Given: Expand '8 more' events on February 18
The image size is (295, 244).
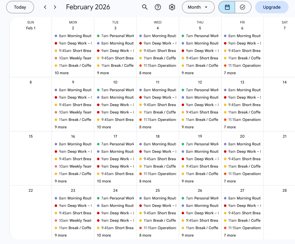Looking at the screenshot, I should pyautogui.click(x=145, y=181).
